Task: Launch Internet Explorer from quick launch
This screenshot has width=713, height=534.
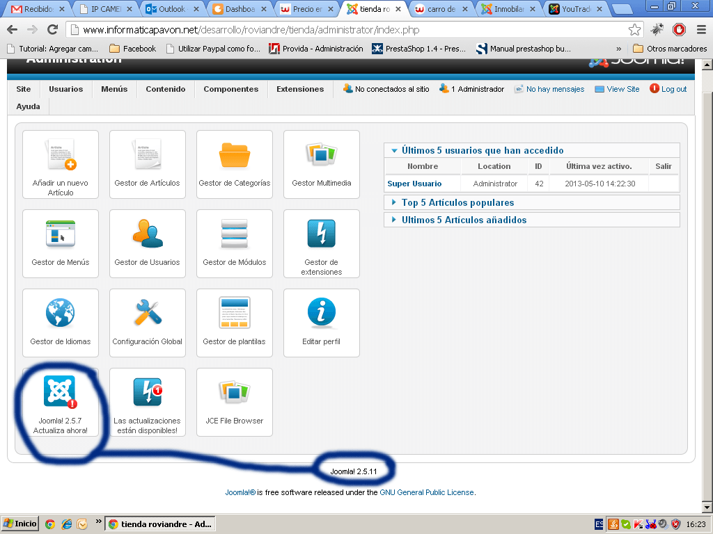Action: pyautogui.click(x=66, y=524)
